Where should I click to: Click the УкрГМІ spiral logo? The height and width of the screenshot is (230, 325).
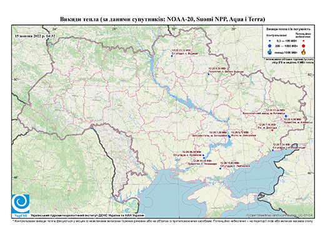pyautogui.click(x=21, y=204)
